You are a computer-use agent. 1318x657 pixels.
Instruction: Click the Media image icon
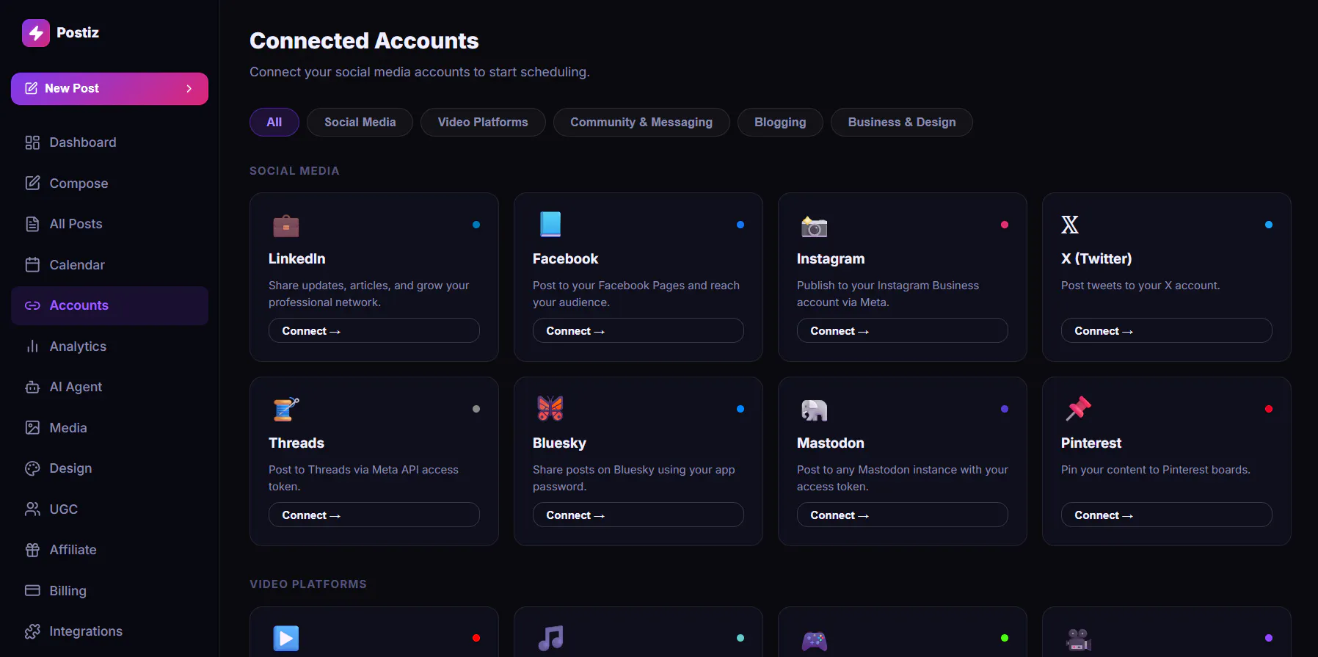pyautogui.click(x=32, y=428)
